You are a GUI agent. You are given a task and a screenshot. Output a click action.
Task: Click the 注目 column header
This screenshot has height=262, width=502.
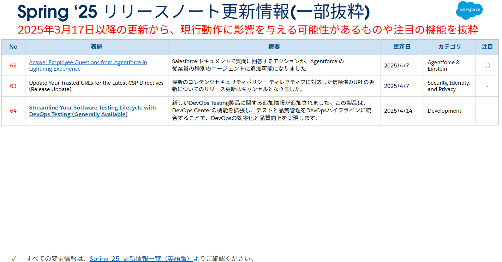point(487,47)
